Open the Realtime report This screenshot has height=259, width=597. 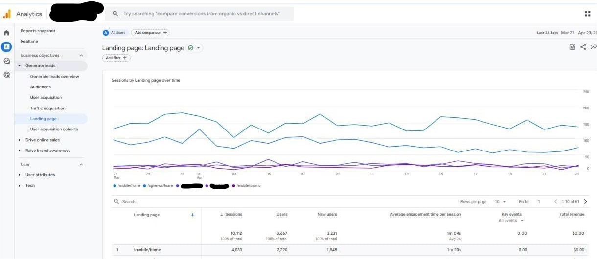(29, 41)
